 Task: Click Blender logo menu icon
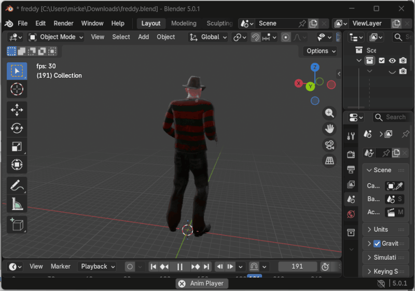[9, 23]
